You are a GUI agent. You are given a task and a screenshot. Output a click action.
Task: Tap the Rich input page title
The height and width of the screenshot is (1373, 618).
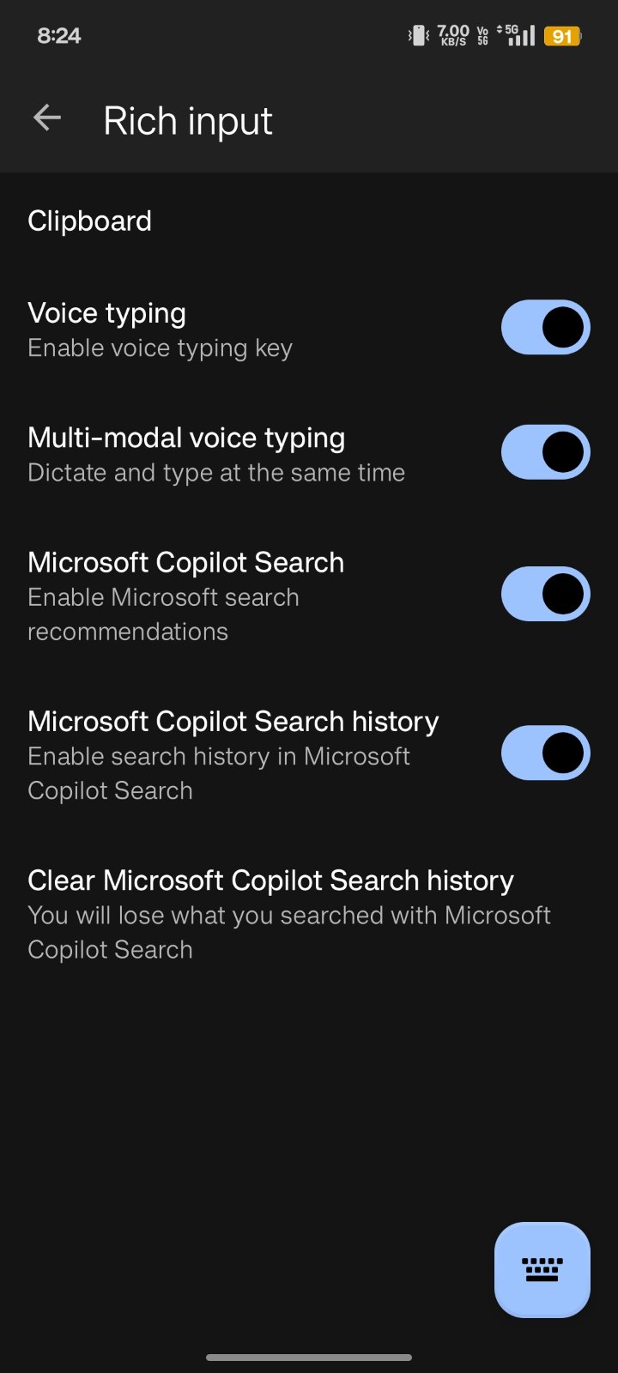(x=188, y=121)
